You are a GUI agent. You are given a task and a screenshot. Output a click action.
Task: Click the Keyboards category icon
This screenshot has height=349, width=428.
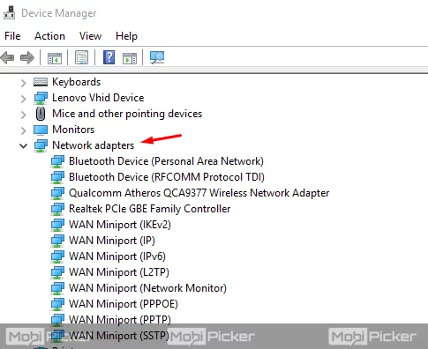[41, 82]
